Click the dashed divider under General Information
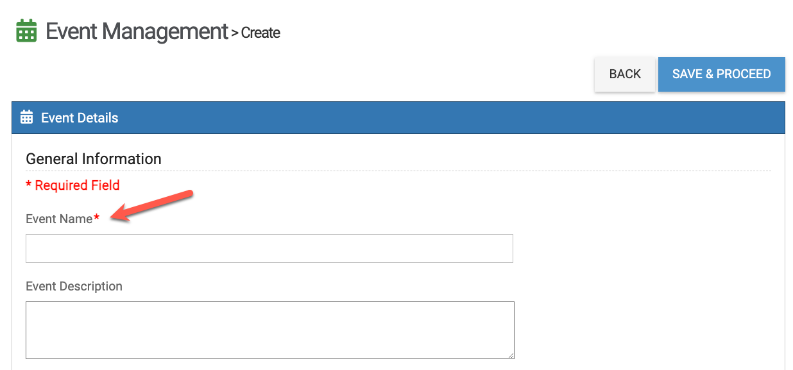 coord(398,171)
